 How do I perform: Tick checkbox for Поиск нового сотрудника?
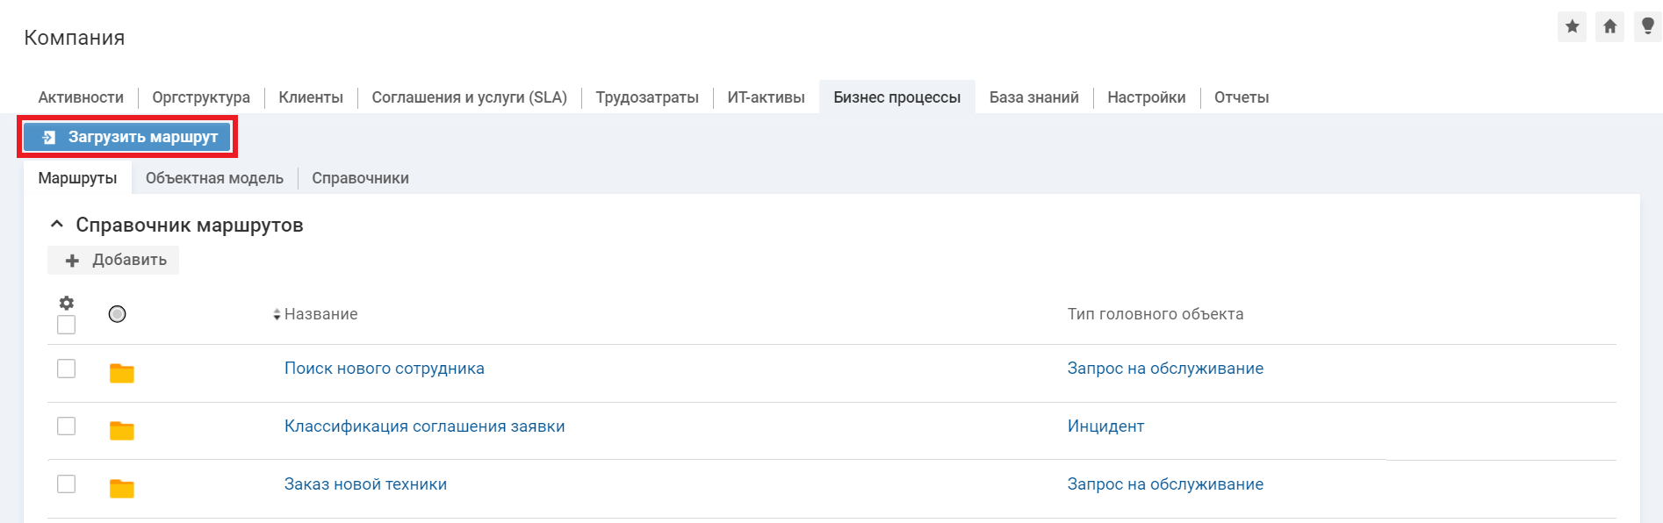pyautogui.click(x=66, y=369)
